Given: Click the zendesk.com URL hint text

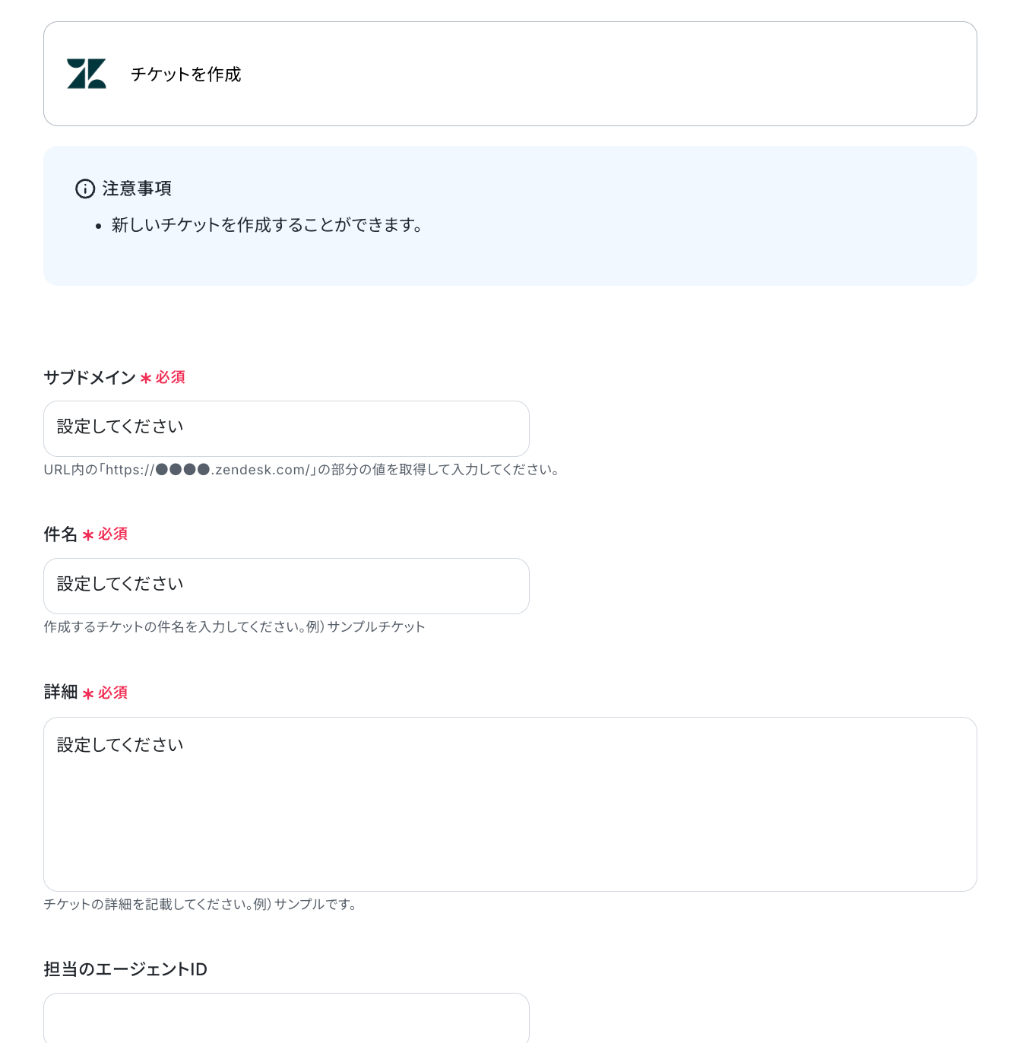Looking at the screenshot, I should click(302, 470).
